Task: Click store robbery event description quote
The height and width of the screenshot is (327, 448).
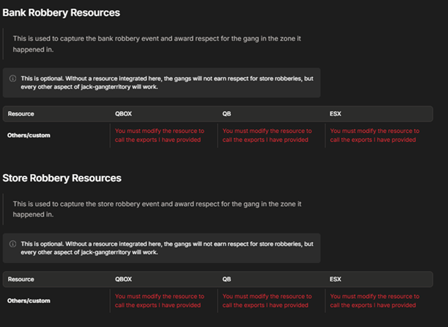Action: click(x=157, y=209)
